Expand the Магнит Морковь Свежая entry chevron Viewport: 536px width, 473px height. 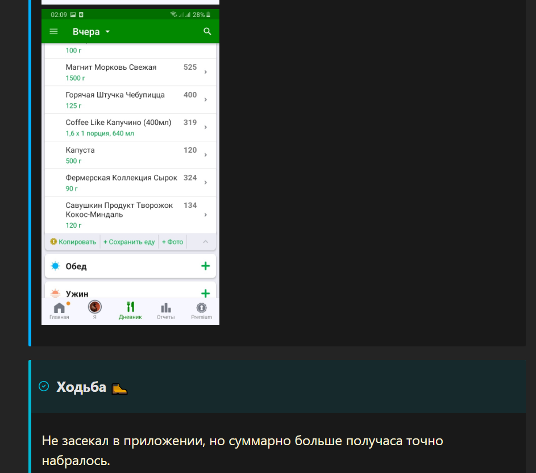[205, 72]
